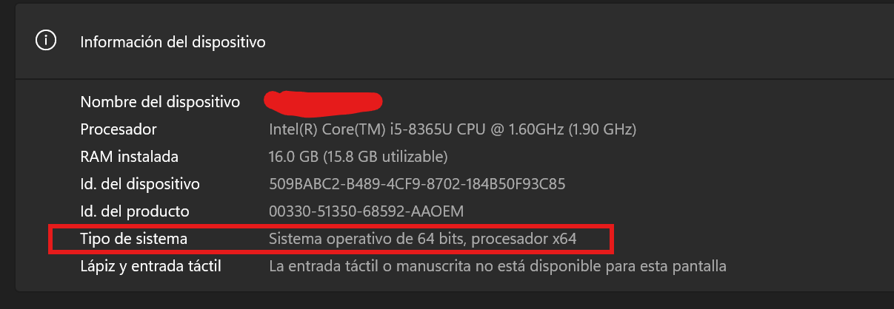Viewport: 894px width, 309px height.
Task: Click the information circle icon
Action: tap(46, 41)
